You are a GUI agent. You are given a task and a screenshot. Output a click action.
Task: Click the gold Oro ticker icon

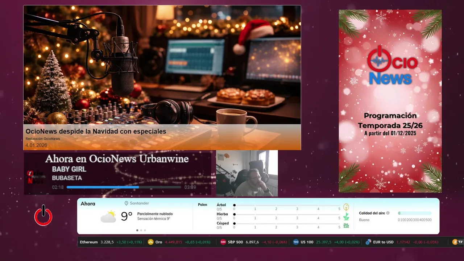pyautogui.click(x=151, y=242)
